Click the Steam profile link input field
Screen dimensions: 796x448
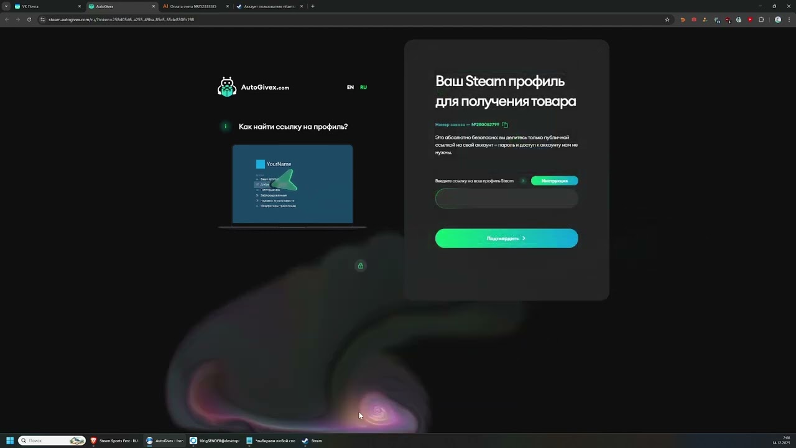[507, 198]
